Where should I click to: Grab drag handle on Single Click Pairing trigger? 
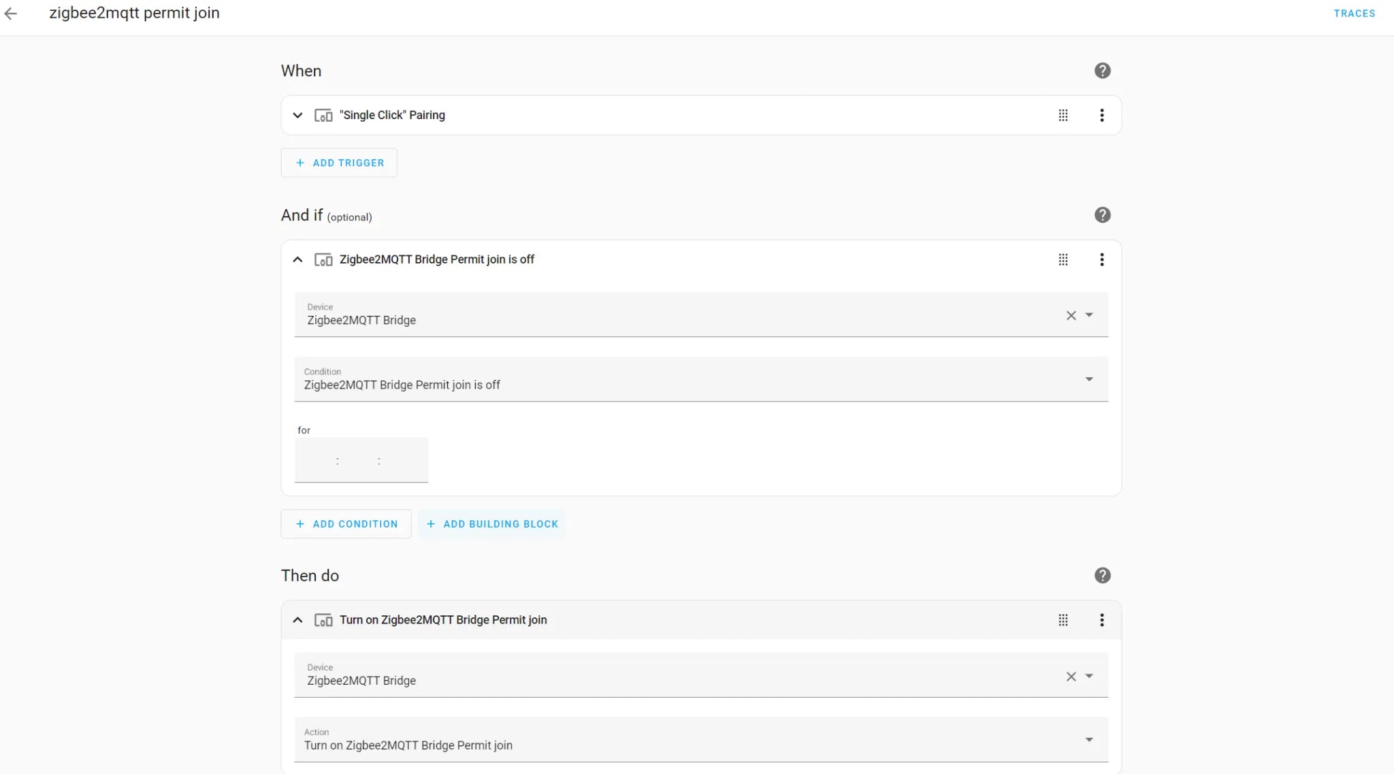1063,115
